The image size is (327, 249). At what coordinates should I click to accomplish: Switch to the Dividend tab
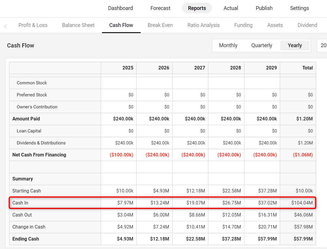[307, 25]
